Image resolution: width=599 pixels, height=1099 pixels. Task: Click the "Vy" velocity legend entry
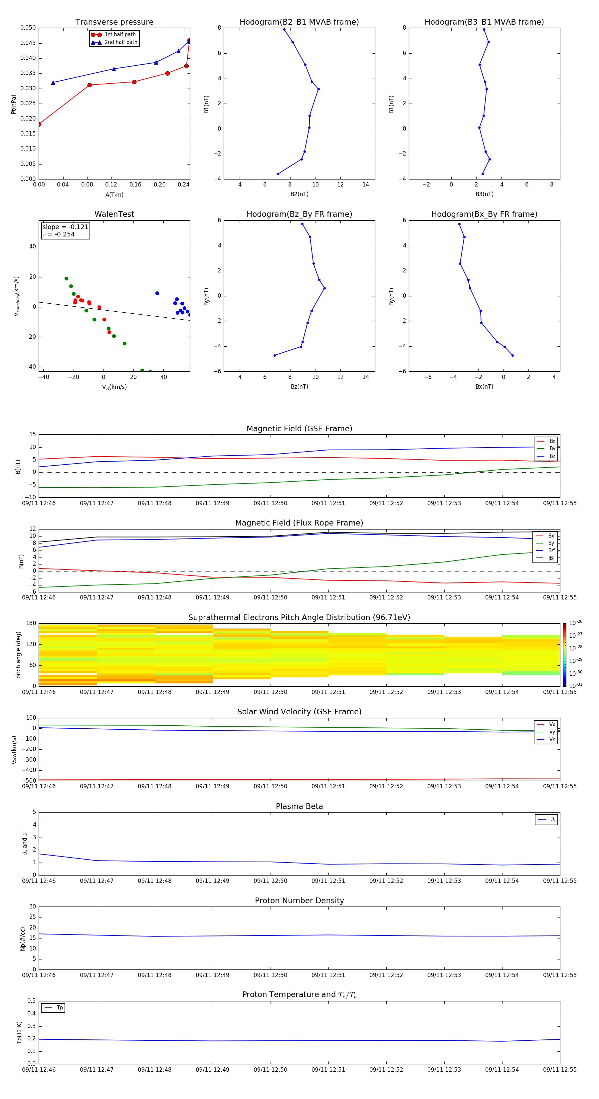point(546,732)
